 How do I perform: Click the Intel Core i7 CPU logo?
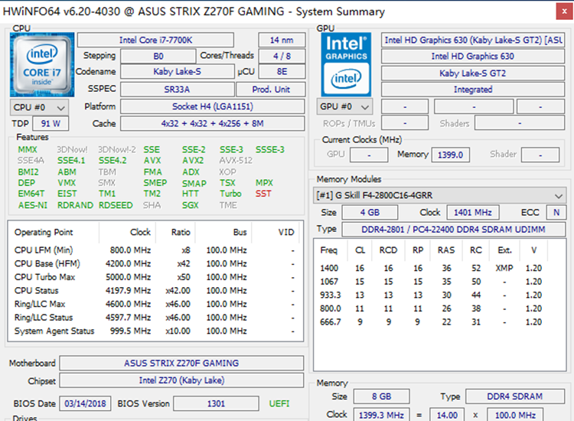click(42, 65)
